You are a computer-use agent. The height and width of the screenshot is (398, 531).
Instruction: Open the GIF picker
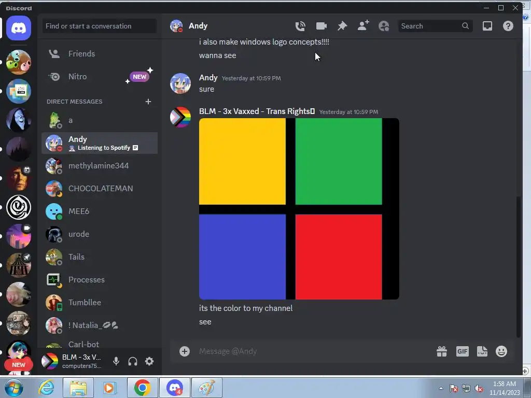pos(462,352)
